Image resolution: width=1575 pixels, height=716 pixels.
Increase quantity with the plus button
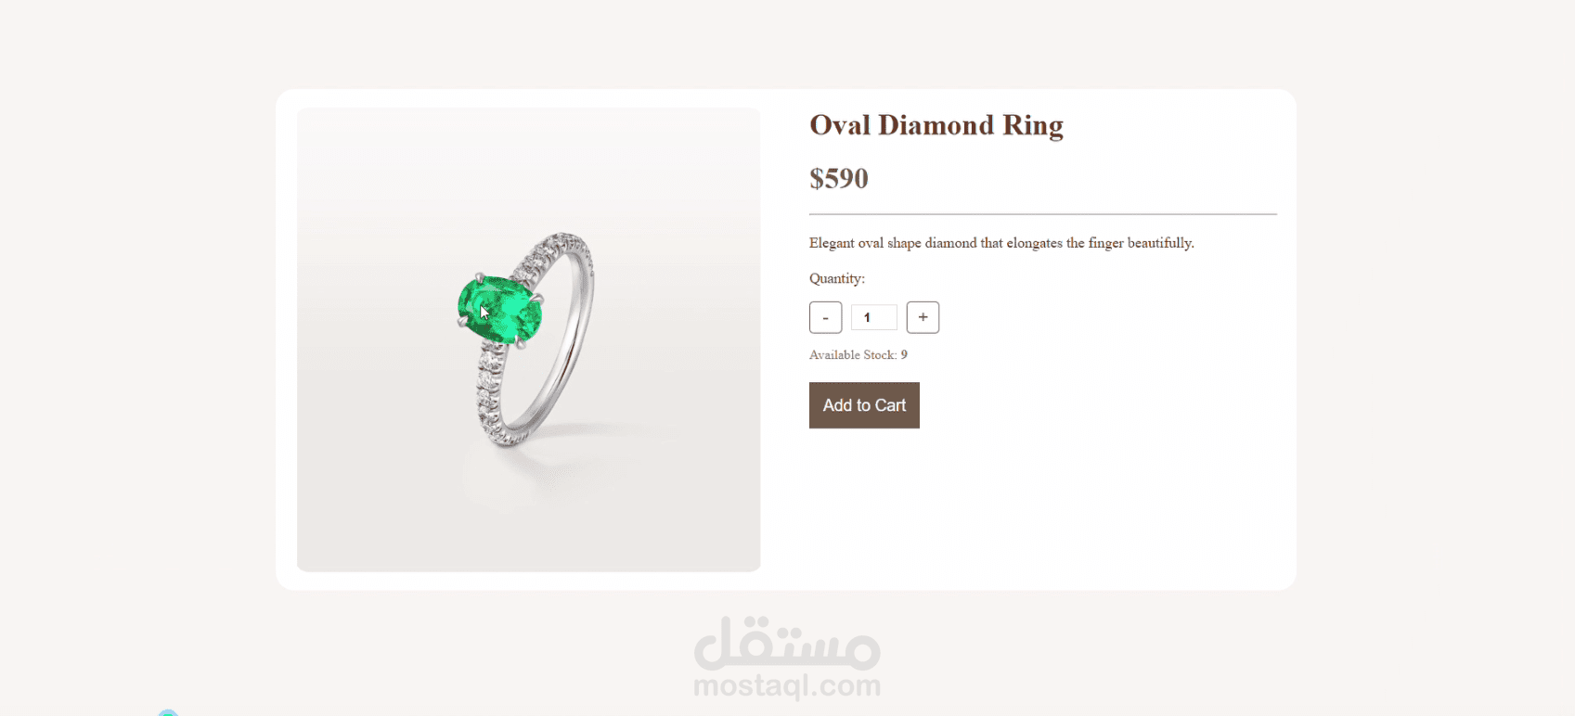tap(923, 317)
